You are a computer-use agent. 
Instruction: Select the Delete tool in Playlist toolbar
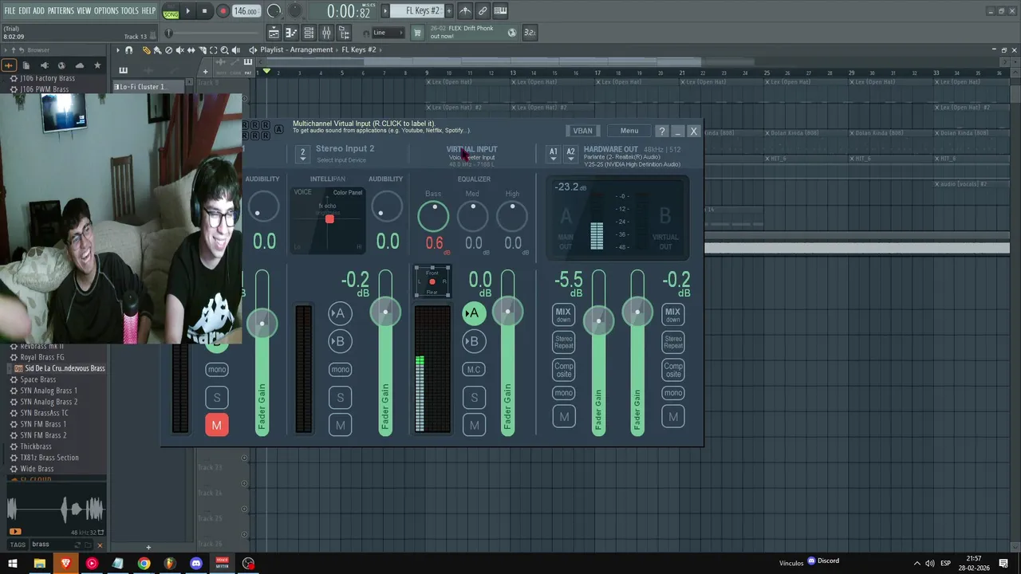(x=168, y=50)
